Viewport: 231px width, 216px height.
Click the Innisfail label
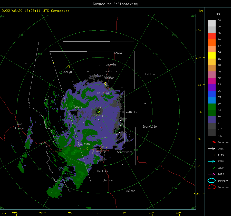pos(104,93)
